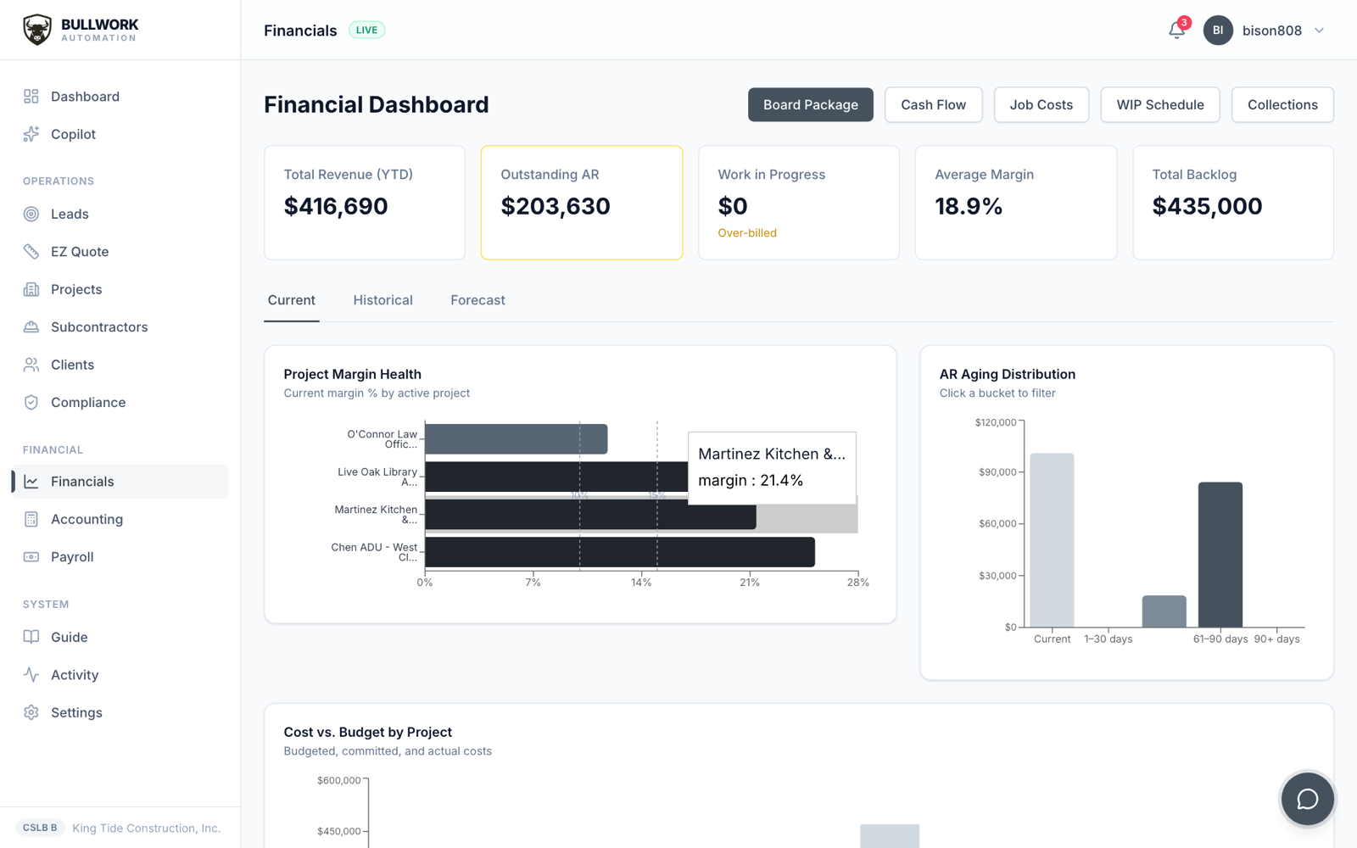Click the Subcontractors hard hat icon
This screenshot has width=1357, height=848.
31,327
